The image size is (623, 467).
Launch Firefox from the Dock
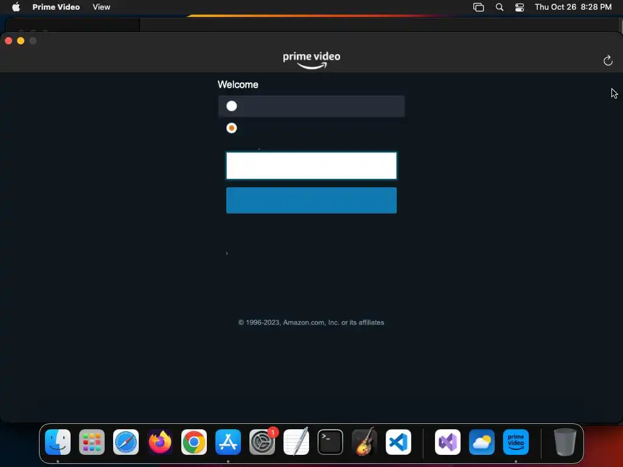(160, 442)
